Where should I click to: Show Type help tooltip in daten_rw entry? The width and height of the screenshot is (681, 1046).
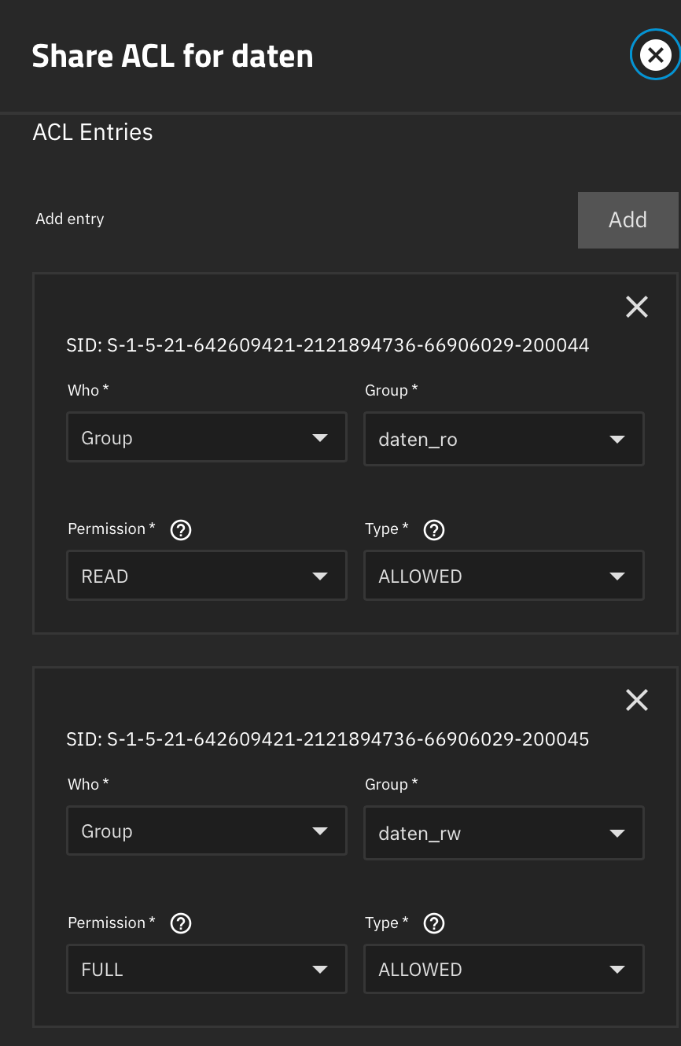[x=434, y=923]
